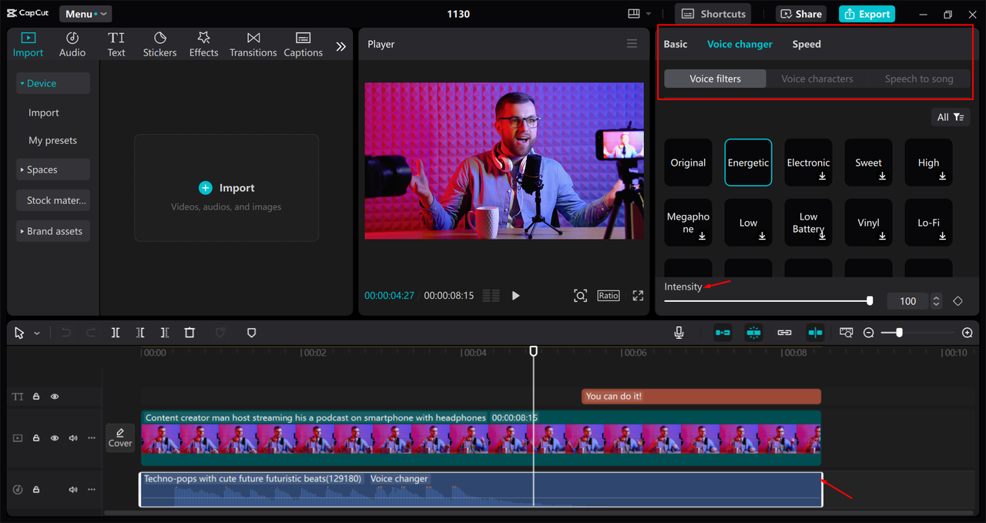Hide the text track with eye icon
The image size is (986, 523).
pos(55,397)
